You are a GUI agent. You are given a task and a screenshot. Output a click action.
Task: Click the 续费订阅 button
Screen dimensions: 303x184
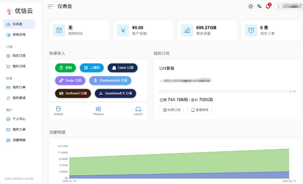(x=171, y=110)
